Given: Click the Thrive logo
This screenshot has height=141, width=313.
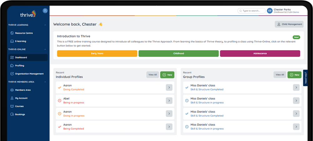Looking at the screenshot, I should (x=28, y=14).
